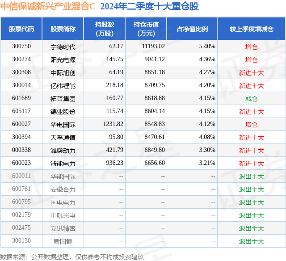Select stock code 000338
286x261 pixels.
(x=21, y=150)
